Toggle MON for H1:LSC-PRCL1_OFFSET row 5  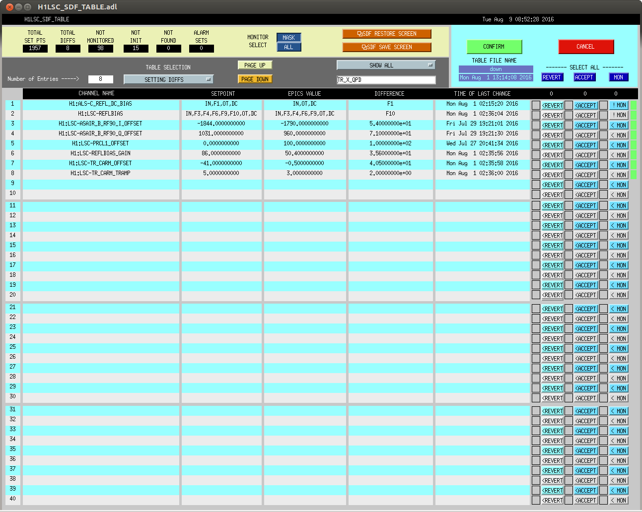[619, 145]
